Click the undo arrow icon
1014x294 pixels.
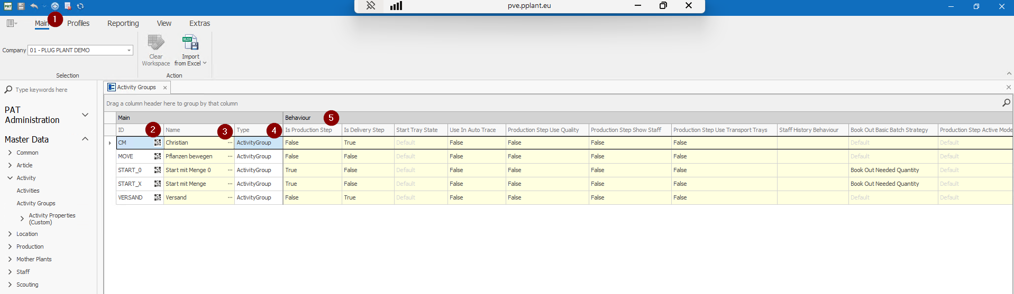click(x=34, y=6)
